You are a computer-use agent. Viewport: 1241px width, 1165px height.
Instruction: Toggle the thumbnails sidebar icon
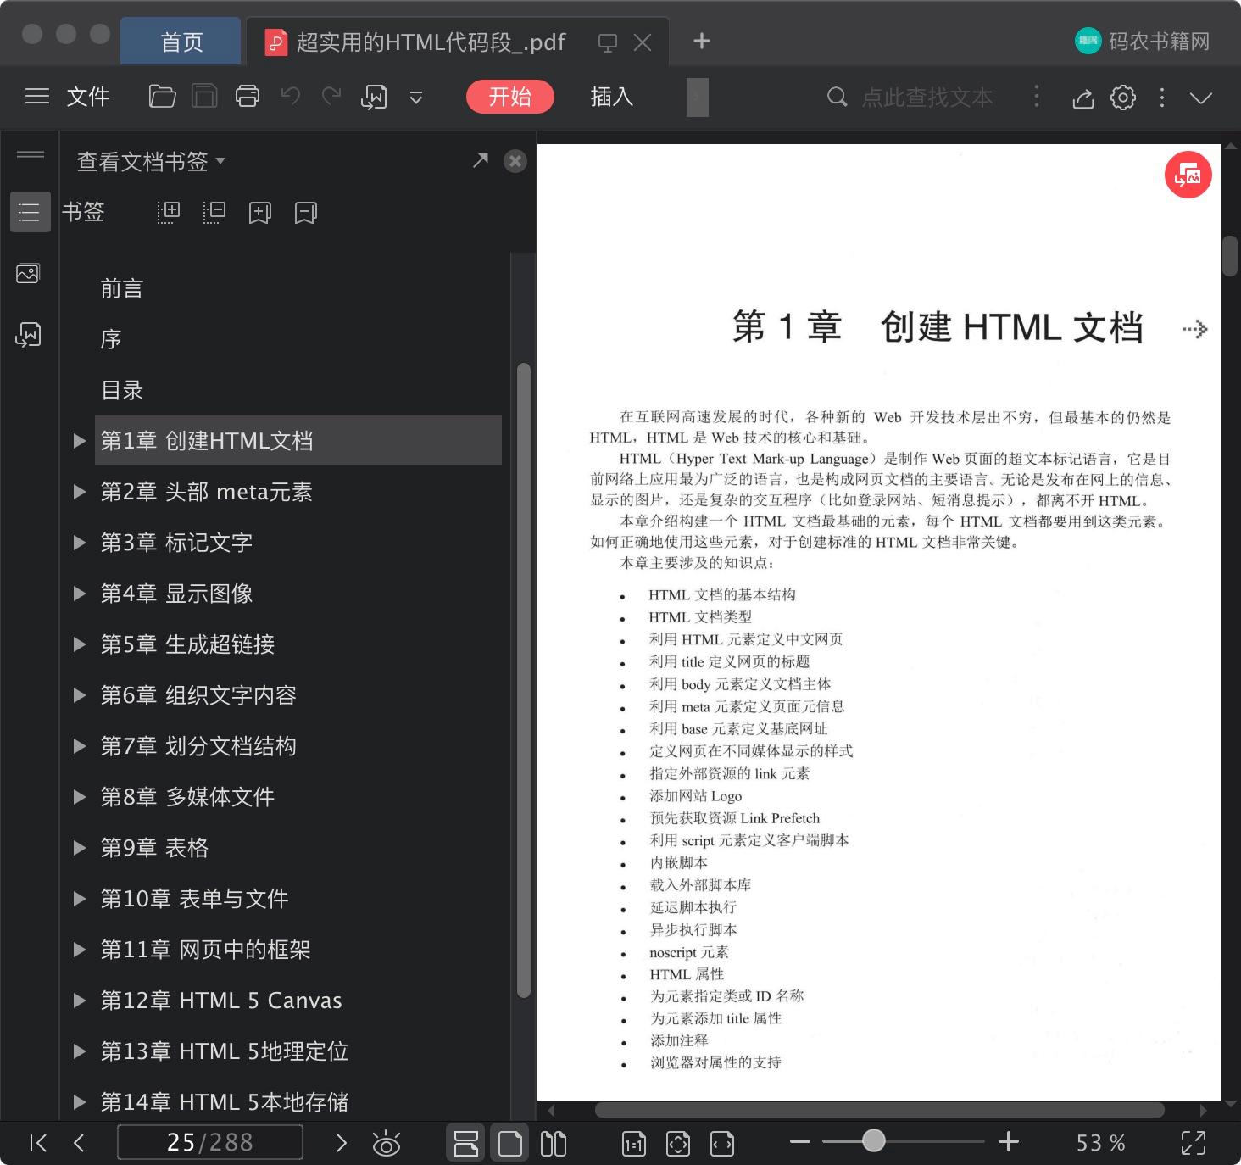point(28,274)
